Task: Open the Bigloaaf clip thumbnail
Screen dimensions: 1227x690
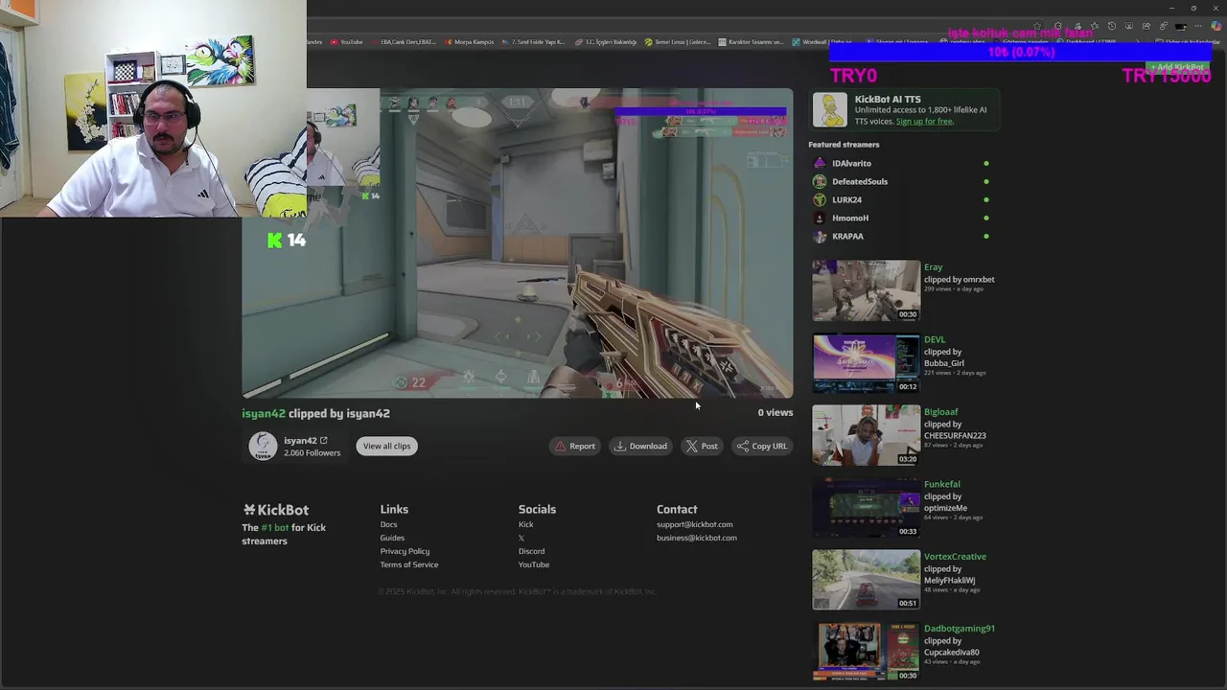Action: point(866,435)
